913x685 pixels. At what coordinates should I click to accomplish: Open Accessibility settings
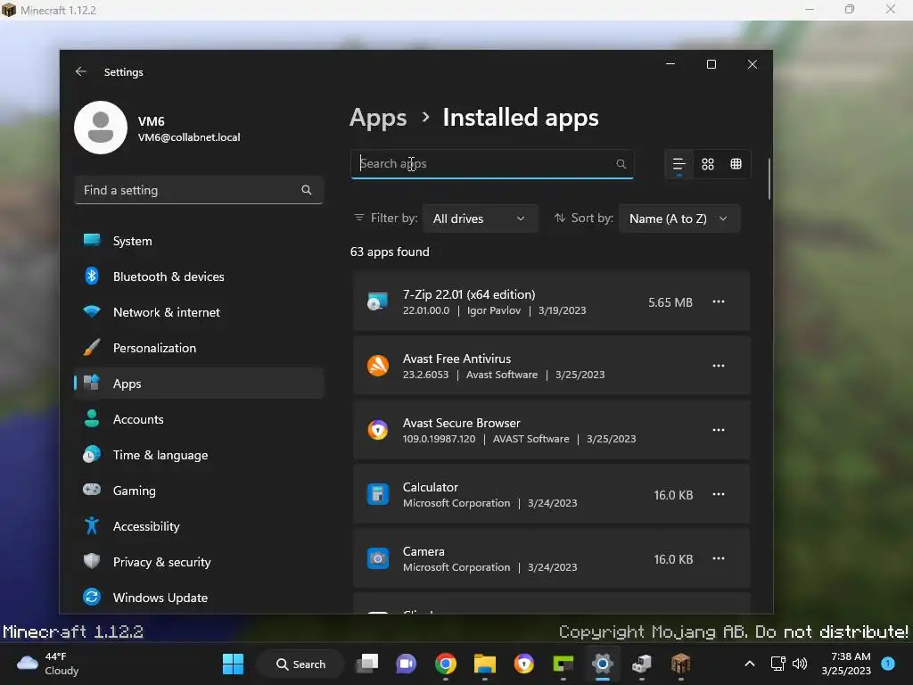pyautogui.click(x=199, y=526)
